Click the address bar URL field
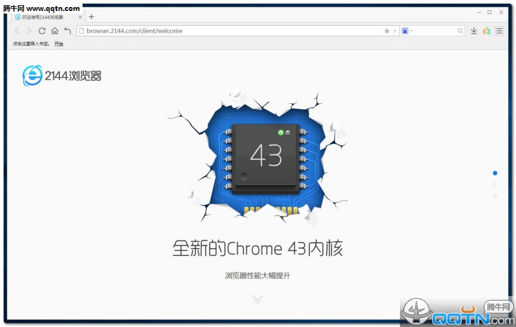516x327 pixels. click(230, 31)
